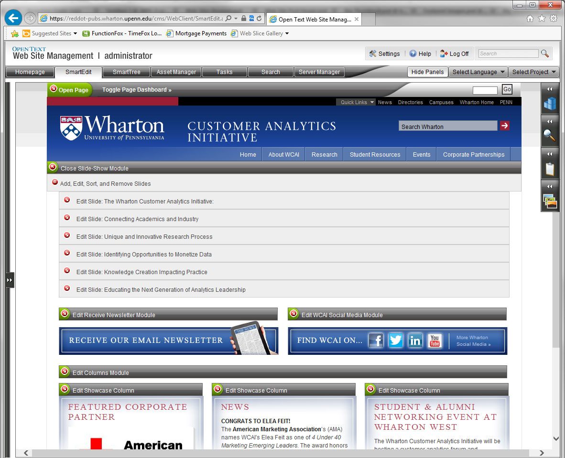Open the Tasks tab
Image resolution: width=565 pixels, height=458 pixels.
tap(225, 72)
